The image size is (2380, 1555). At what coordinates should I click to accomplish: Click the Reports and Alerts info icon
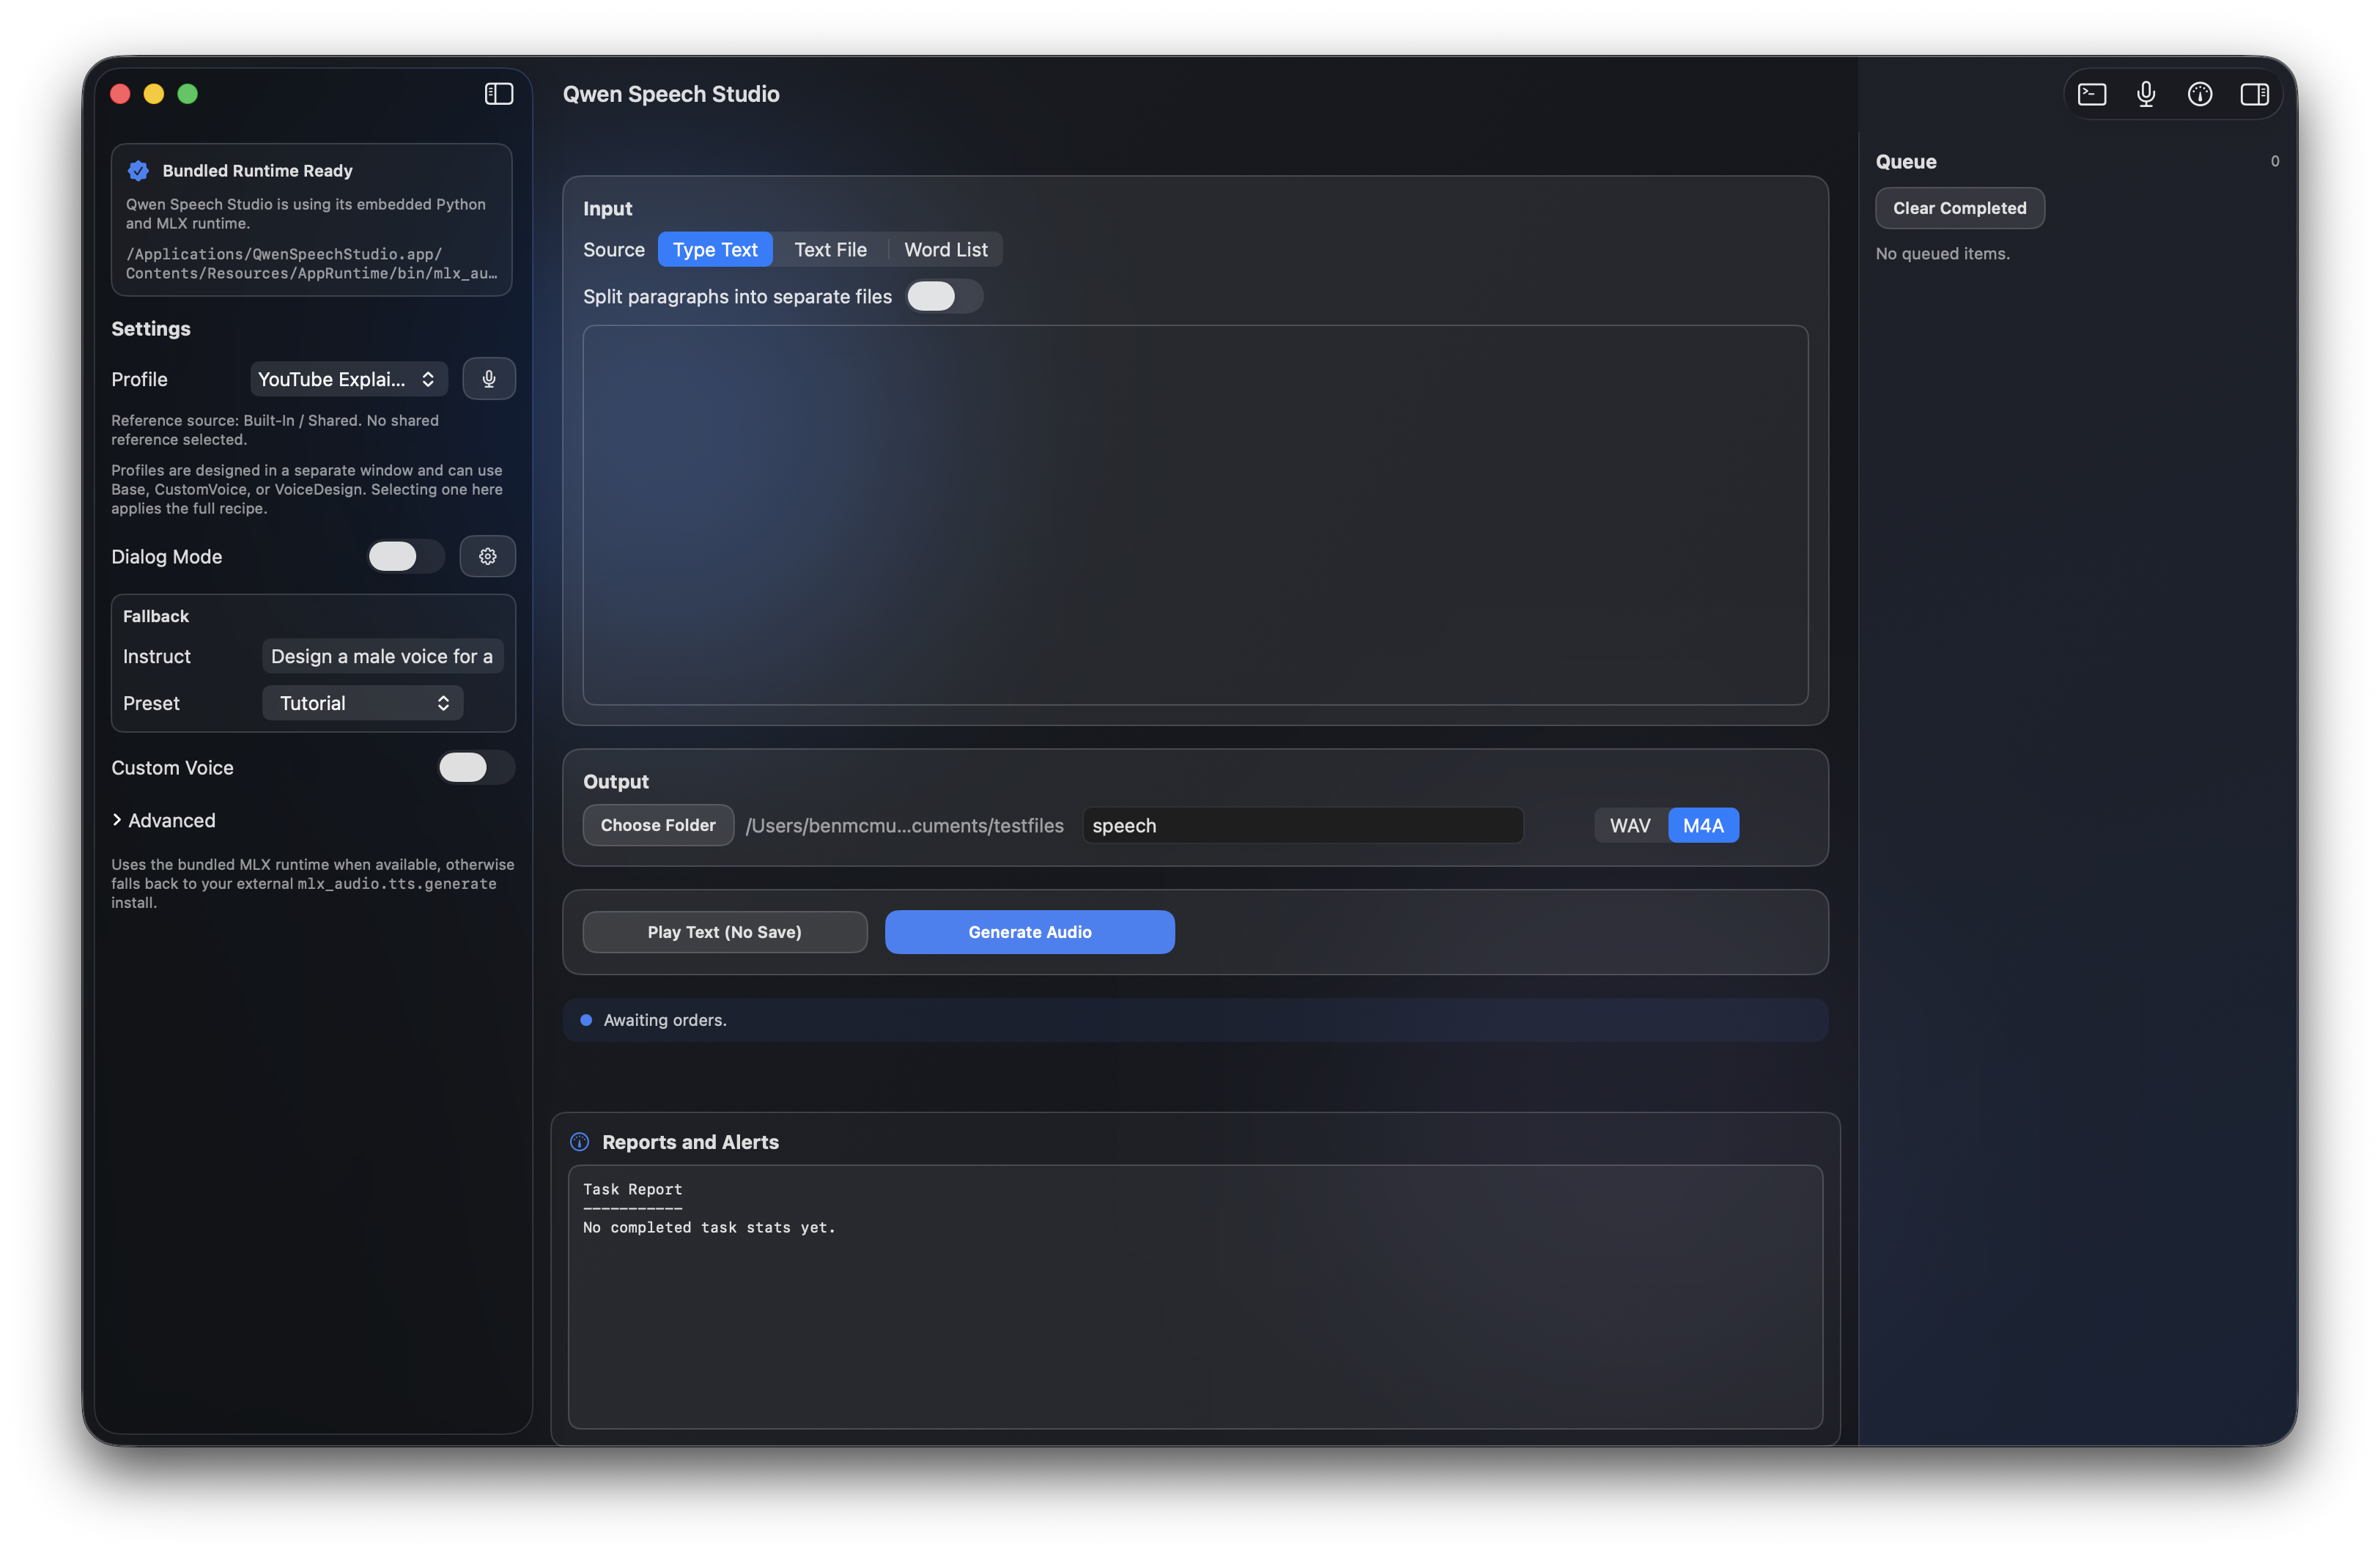tap(579, 1142)
